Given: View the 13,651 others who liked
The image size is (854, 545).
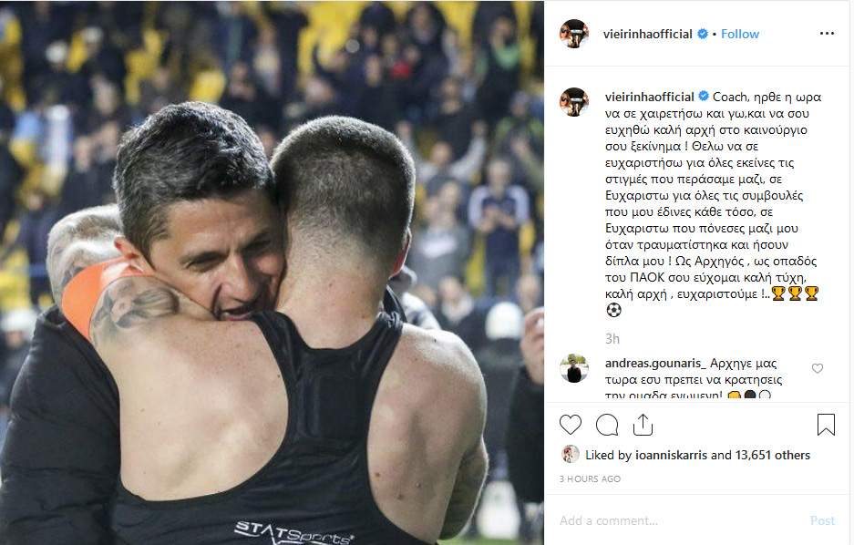Looking at the screenshot, I should pyautogui.click(x=772, y=455).
